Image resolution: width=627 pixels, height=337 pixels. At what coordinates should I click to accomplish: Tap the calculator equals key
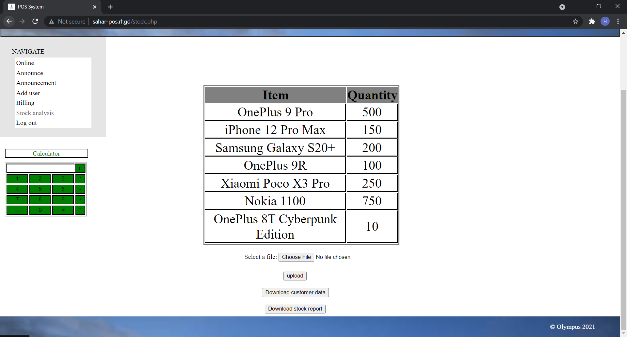63,210
